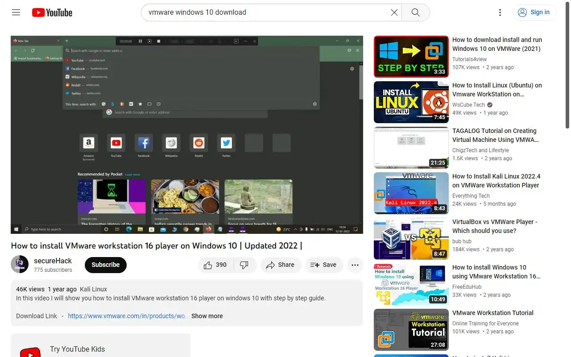Click 46K views text in description

pos(30,289)
